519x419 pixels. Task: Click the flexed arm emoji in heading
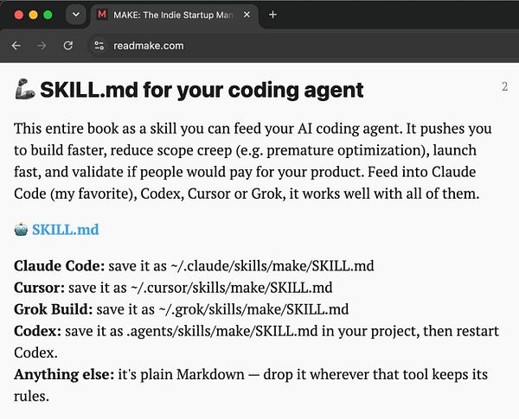pyautogui.click(x=25, y=89)
